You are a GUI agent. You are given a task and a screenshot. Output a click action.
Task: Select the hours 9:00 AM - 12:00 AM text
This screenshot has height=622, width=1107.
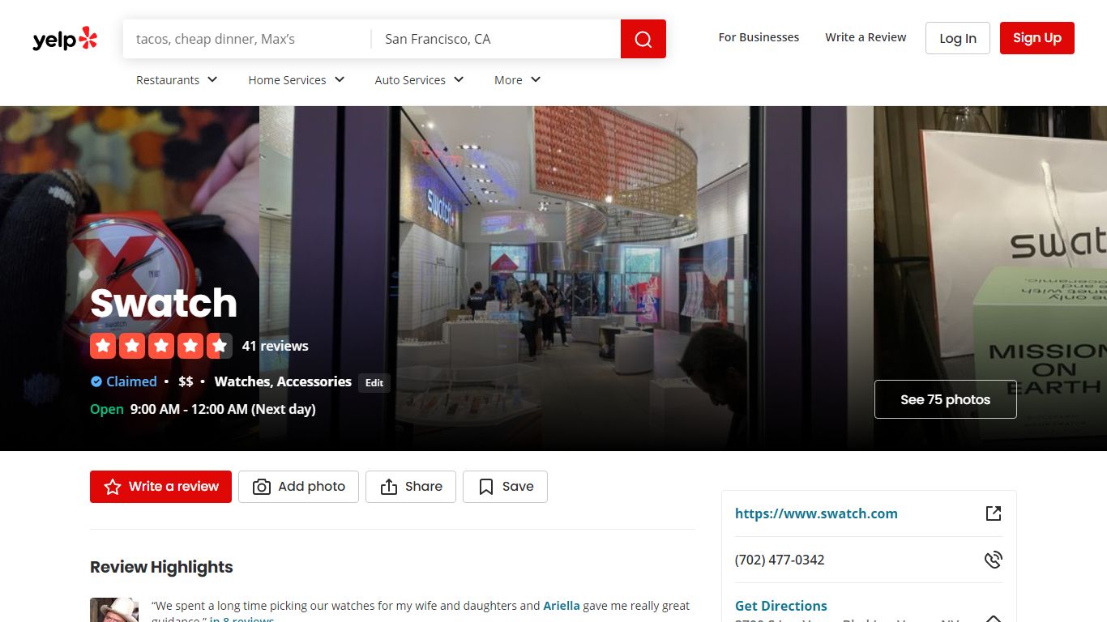coord(223,409)
